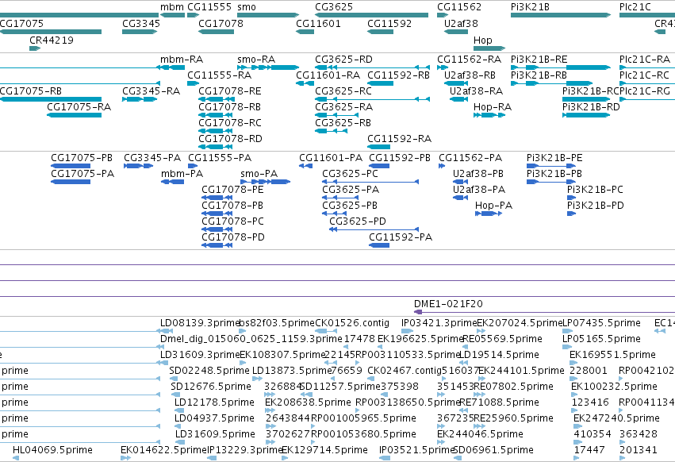Click protein CG3345-PA
675x462 pixels.
(x=138, y=166)
